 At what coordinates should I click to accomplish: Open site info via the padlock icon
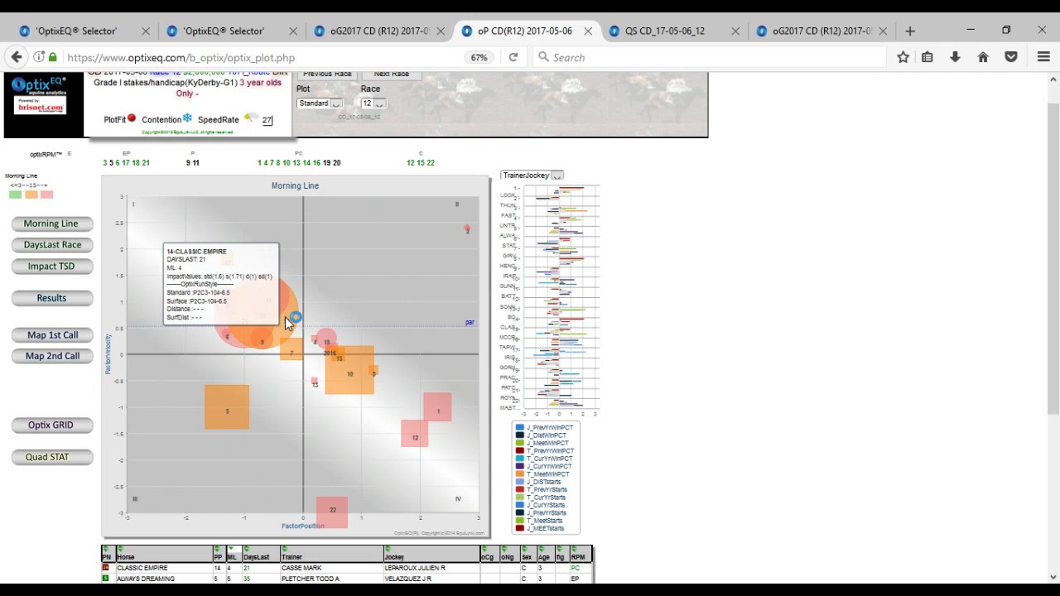coord(53,57)
